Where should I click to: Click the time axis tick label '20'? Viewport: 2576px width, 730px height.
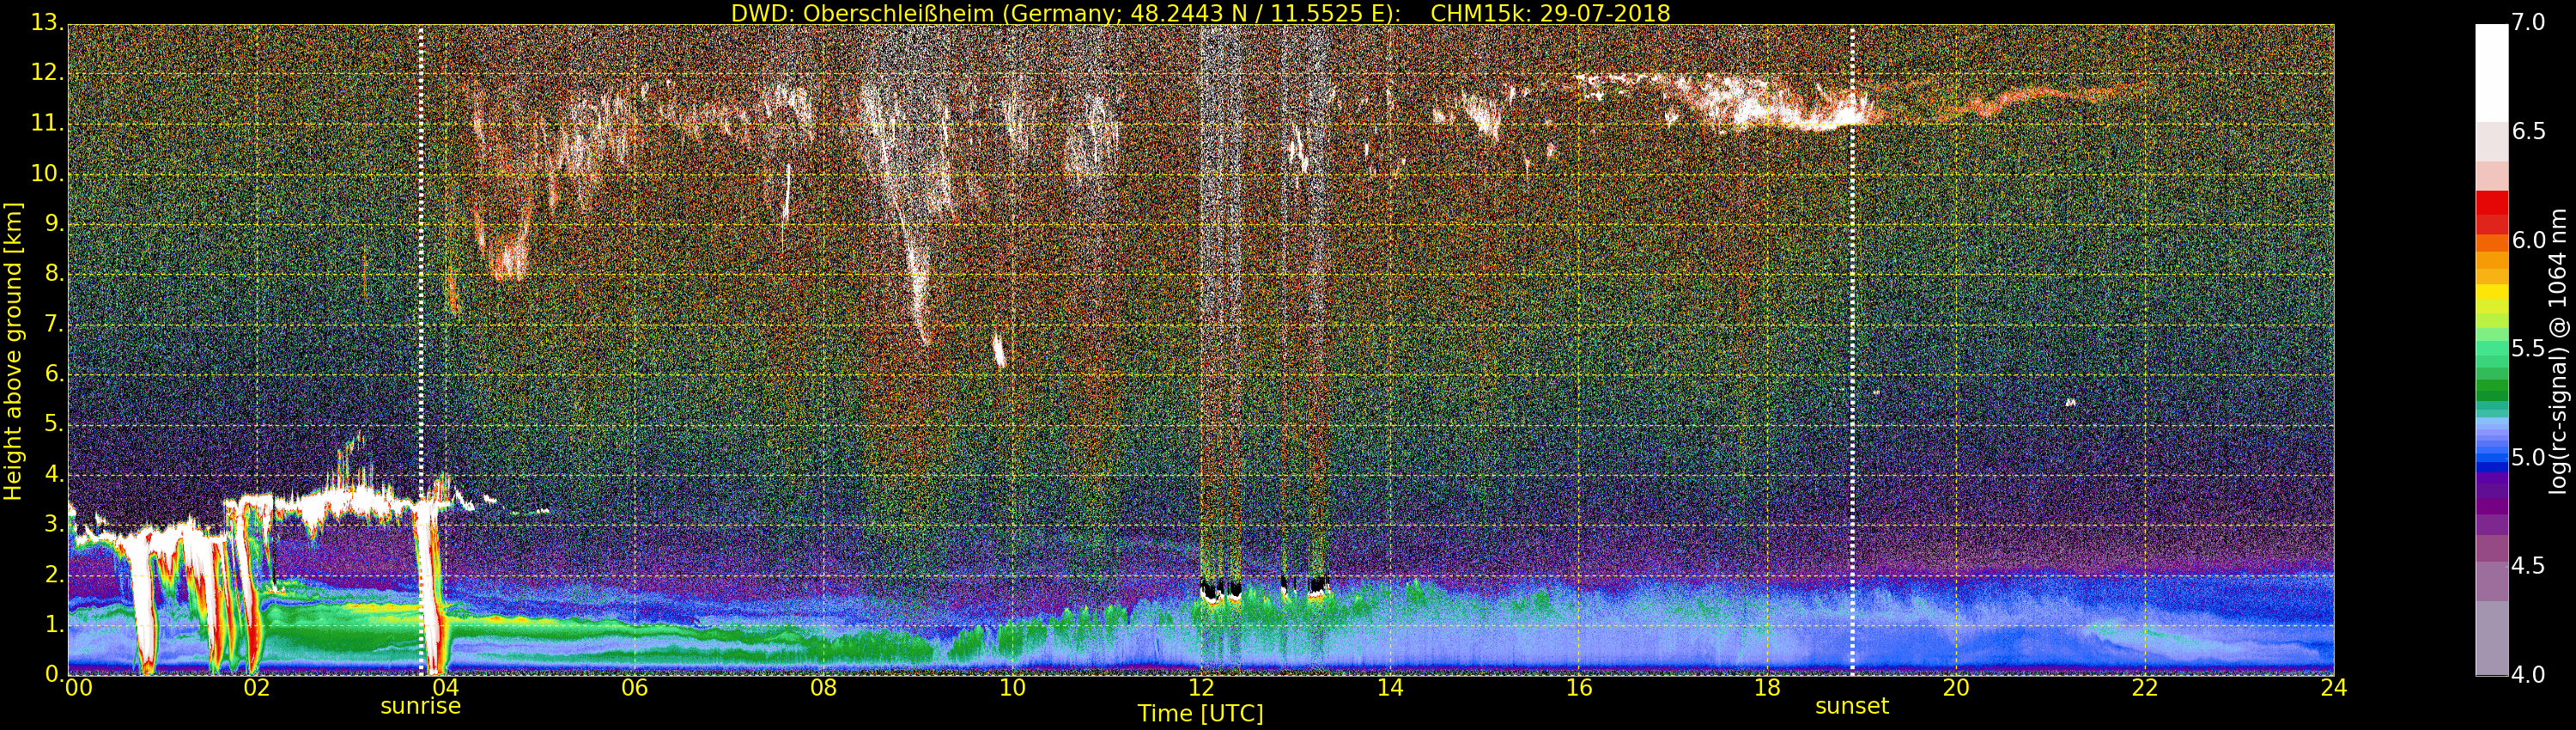[1956, 688]
